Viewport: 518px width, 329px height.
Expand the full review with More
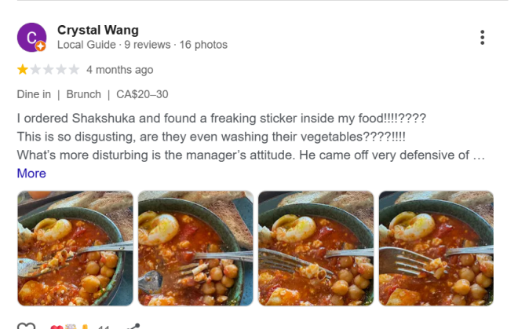pos(31,173)
